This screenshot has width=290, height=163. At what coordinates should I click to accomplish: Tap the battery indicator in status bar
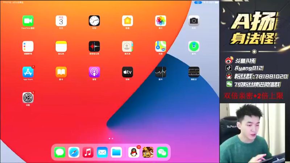[216, 3]
